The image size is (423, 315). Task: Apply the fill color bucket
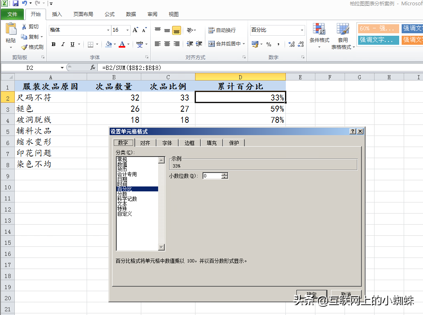click(108, 44)
